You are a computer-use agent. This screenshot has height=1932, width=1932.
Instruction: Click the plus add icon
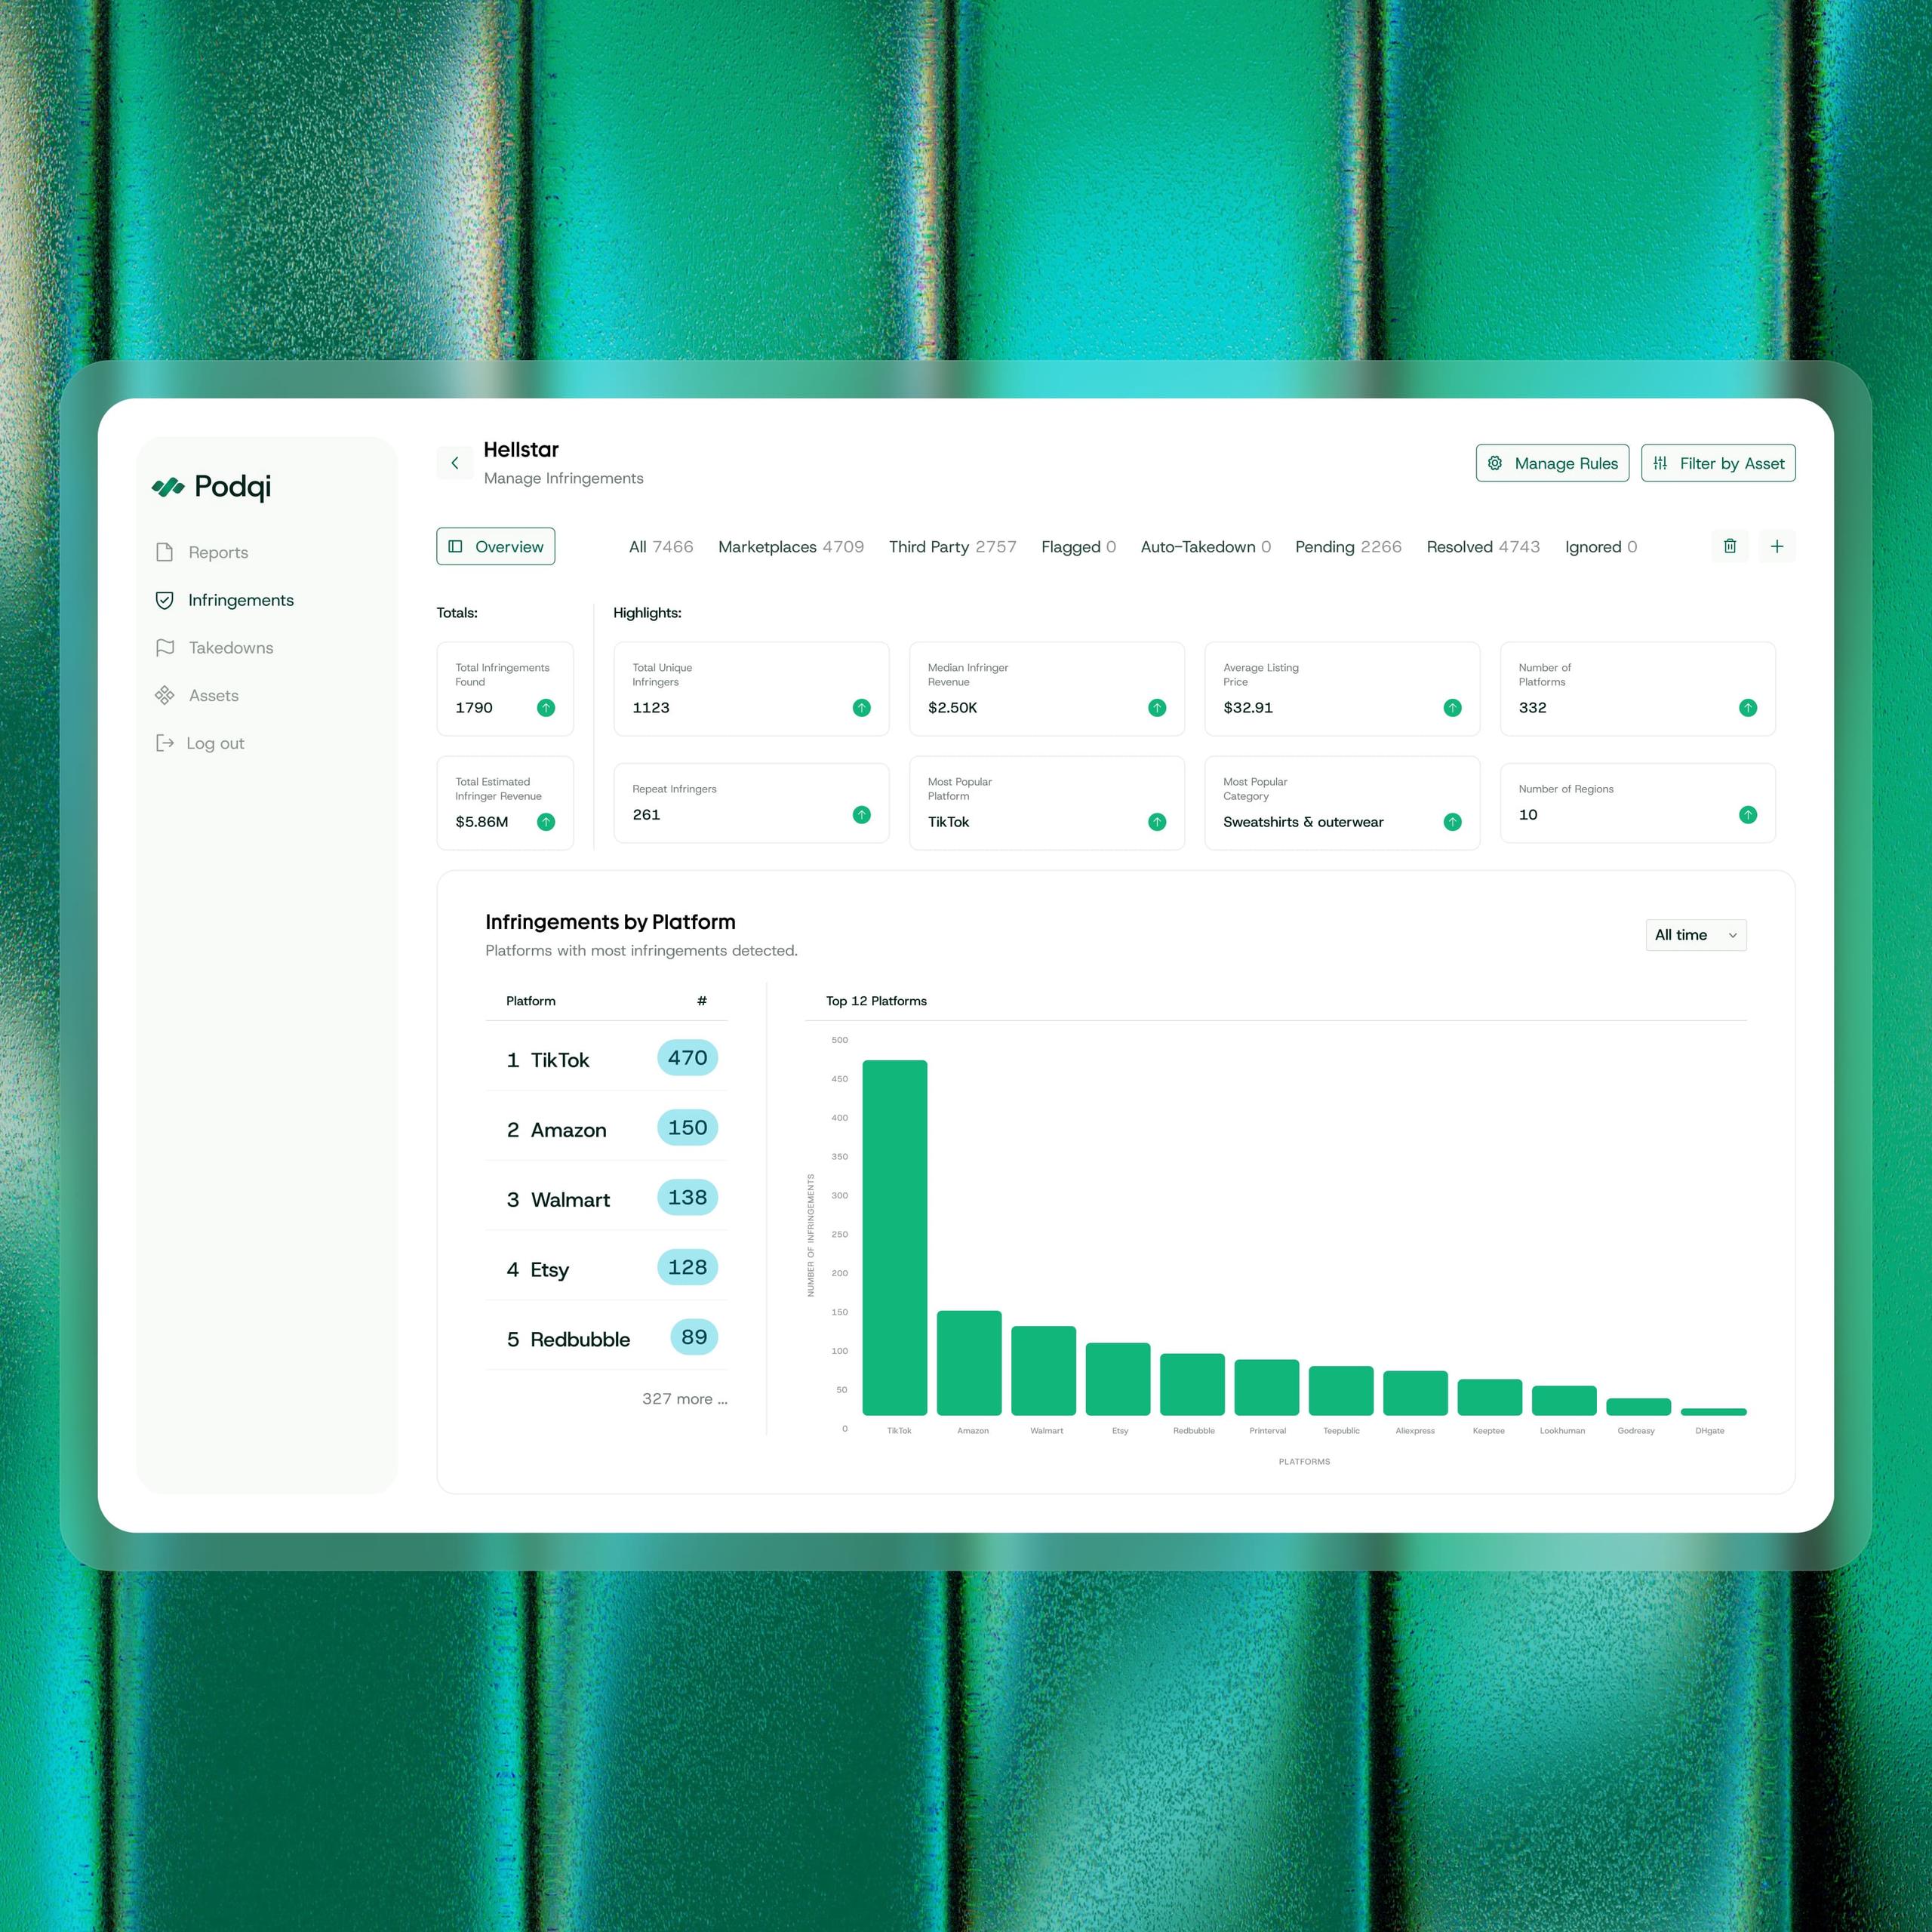[1776, 546]
